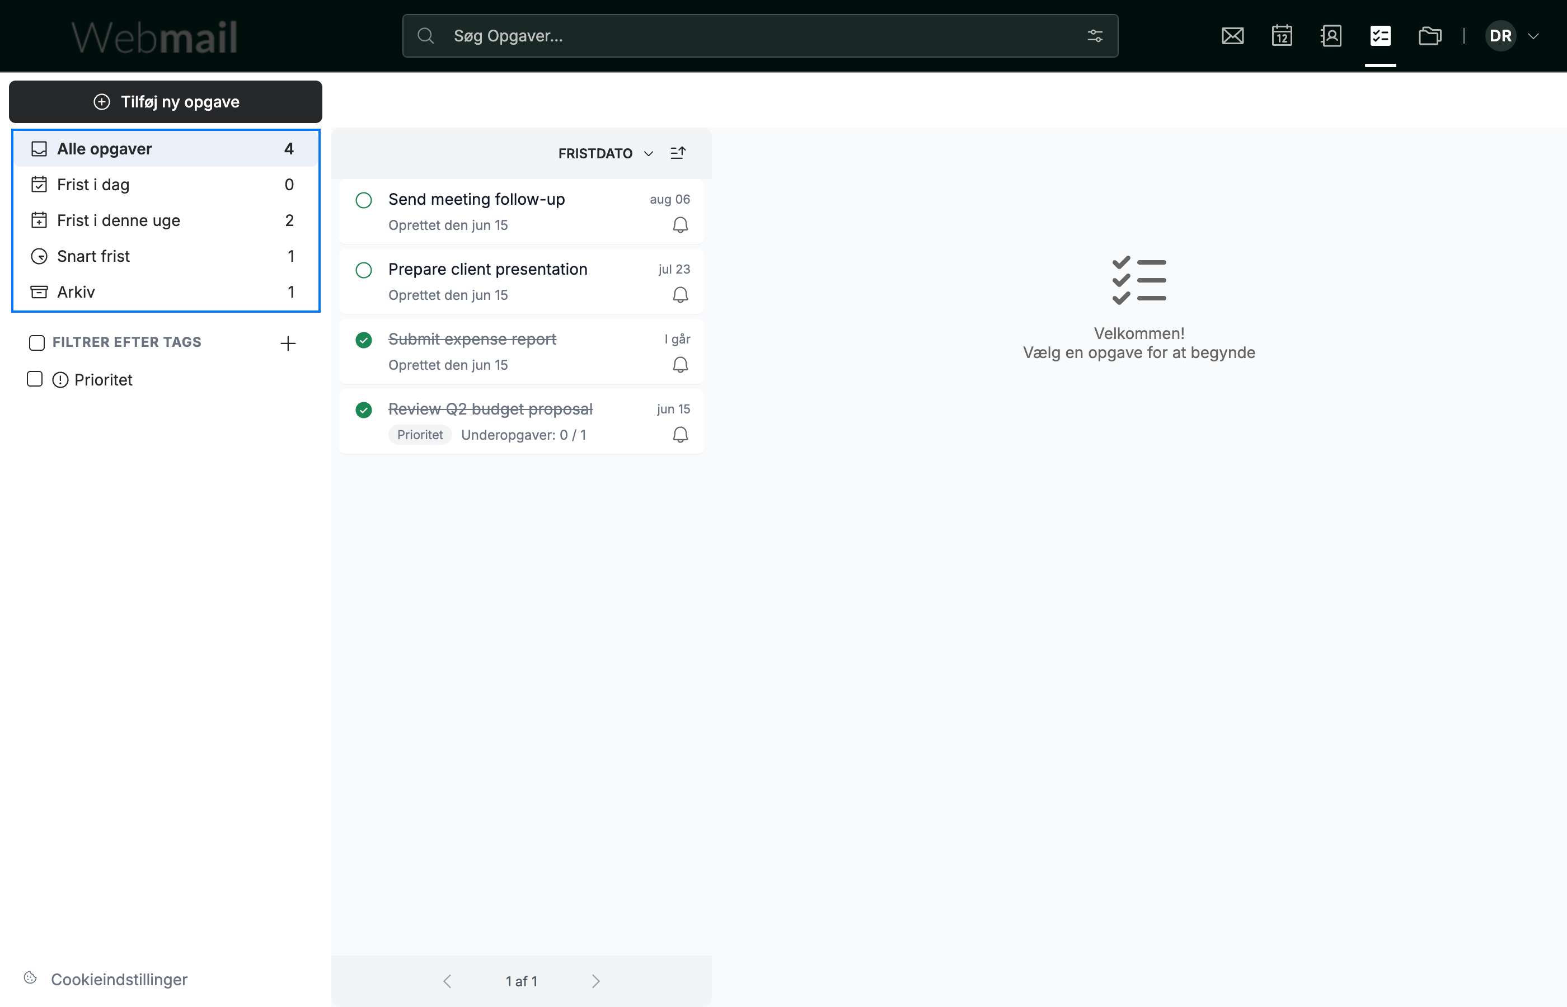Click the Frist i dag calendar icon
1567x1007 pixels.
point(39,185)
